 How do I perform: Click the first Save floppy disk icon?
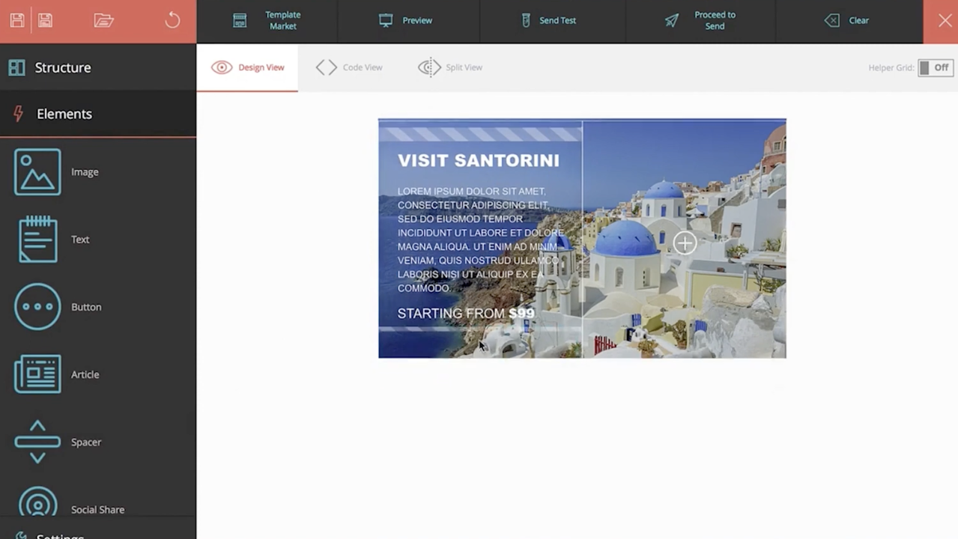coord(17,20)
